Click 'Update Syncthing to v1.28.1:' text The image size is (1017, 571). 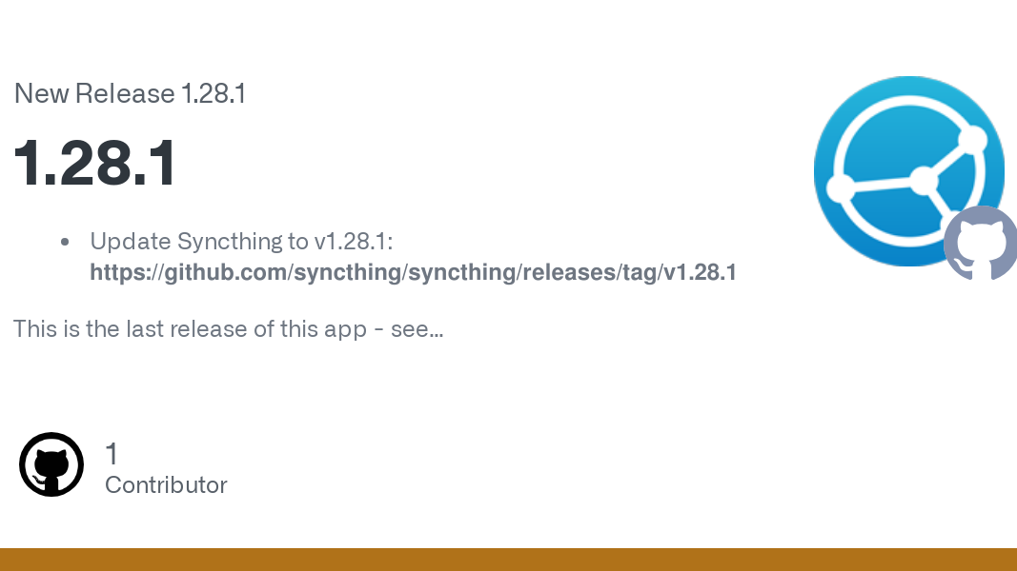click(241, 242)
